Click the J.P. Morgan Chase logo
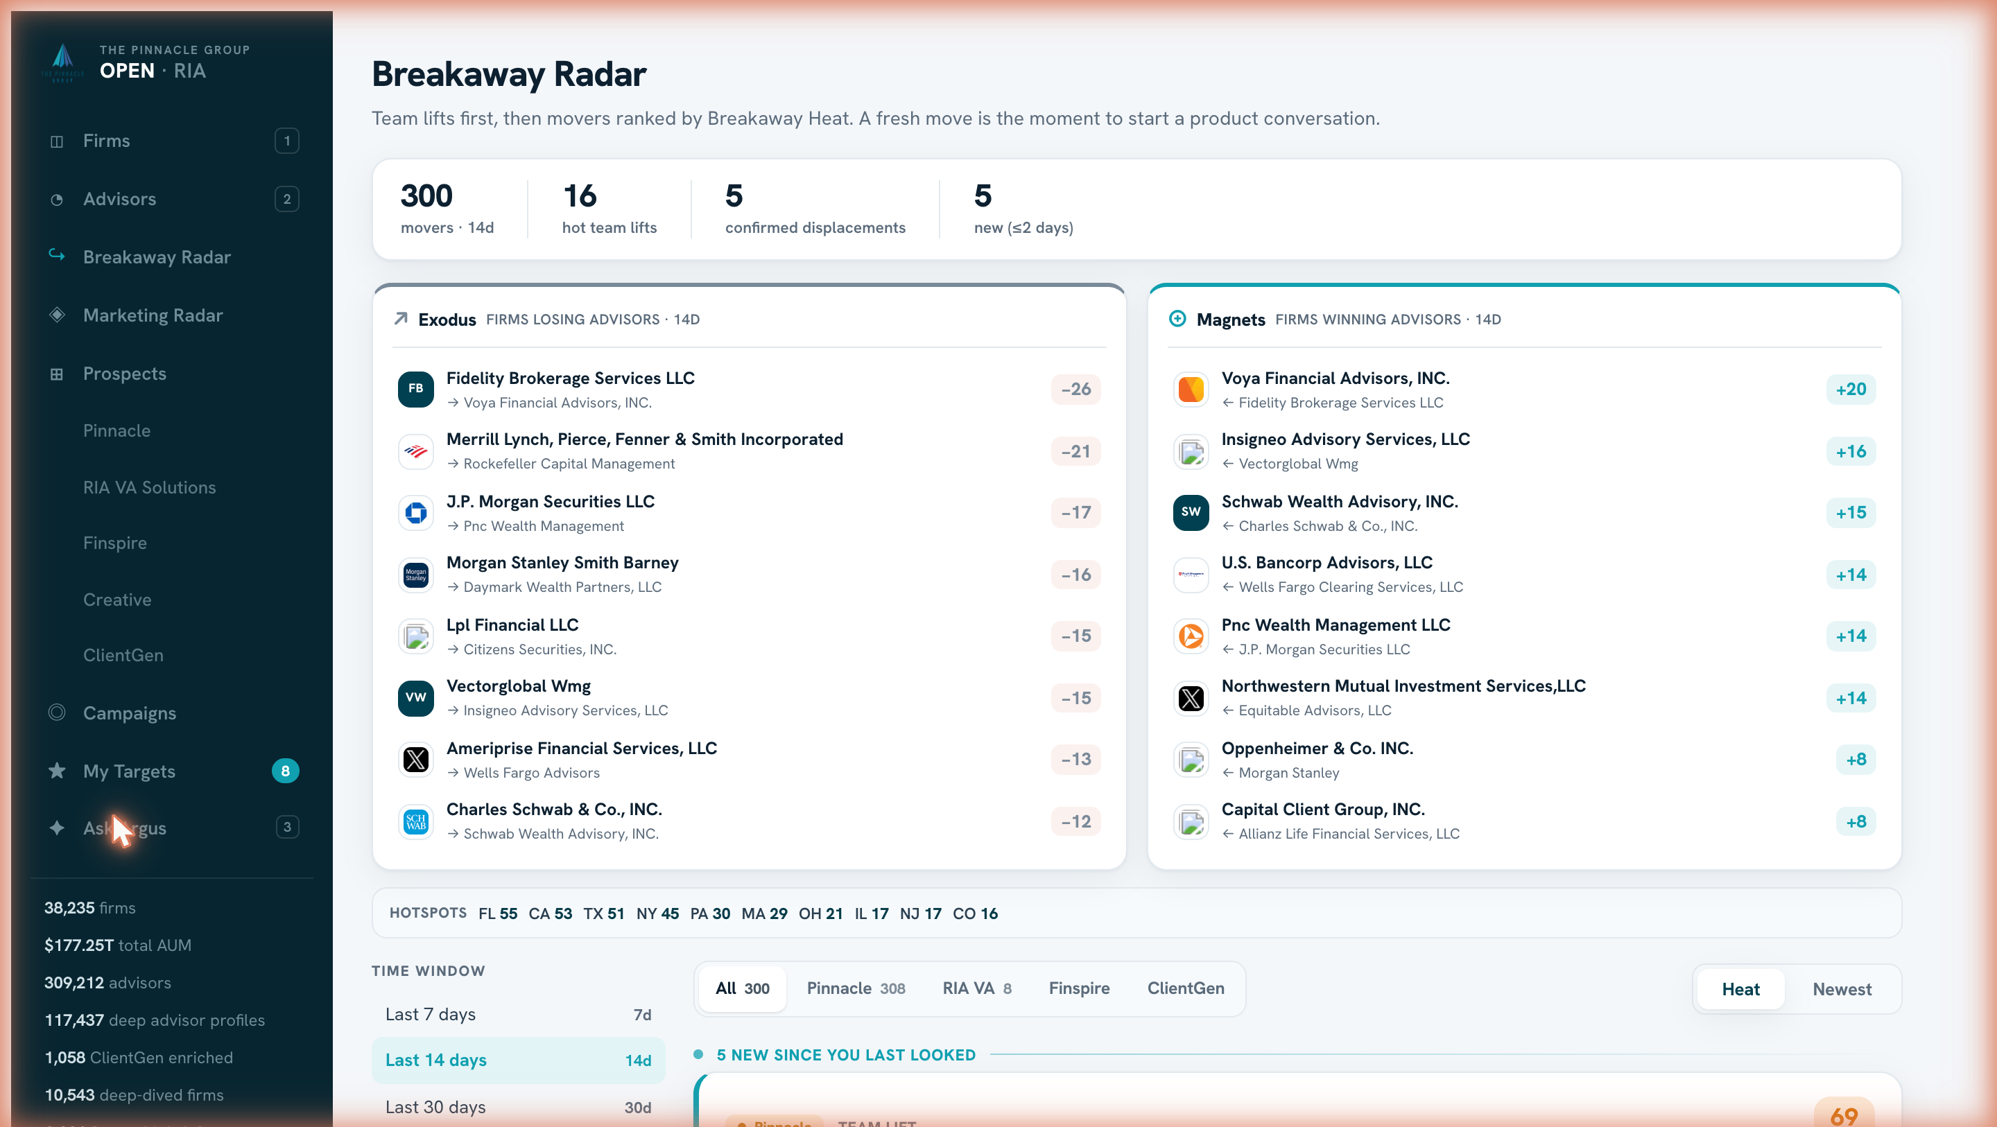The image size is (1997, 1127). pos(415,512)
